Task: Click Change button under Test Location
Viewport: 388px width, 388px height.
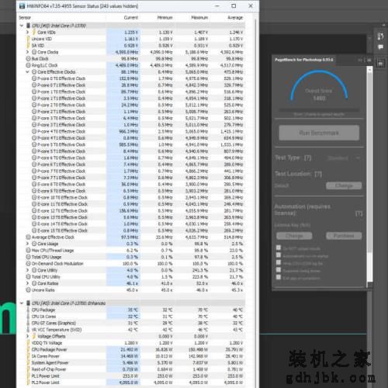Action: [344, 185]
